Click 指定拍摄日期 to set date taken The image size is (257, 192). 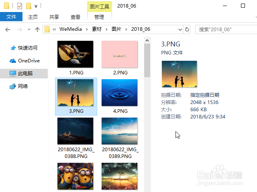tap(205, 95)
